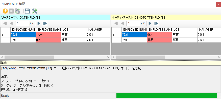
Task: Click source table scrollbar left arrow
Action: tap(2, 57)
